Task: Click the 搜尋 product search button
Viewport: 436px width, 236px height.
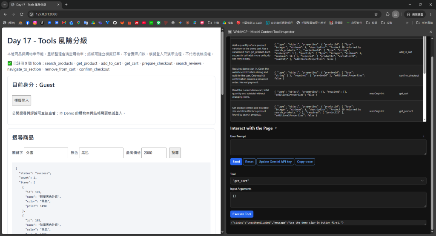Action: point(175,153)
